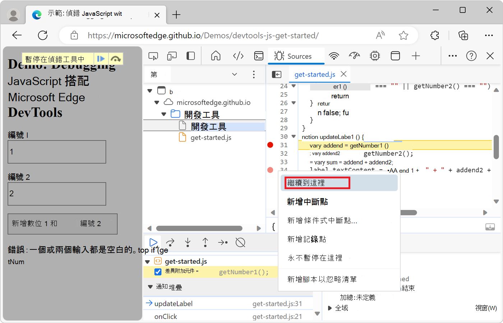Viewport: 503px width, 323px height.
Task: Open browser extensions puzzle icon
Action: (x=435, y=35)
